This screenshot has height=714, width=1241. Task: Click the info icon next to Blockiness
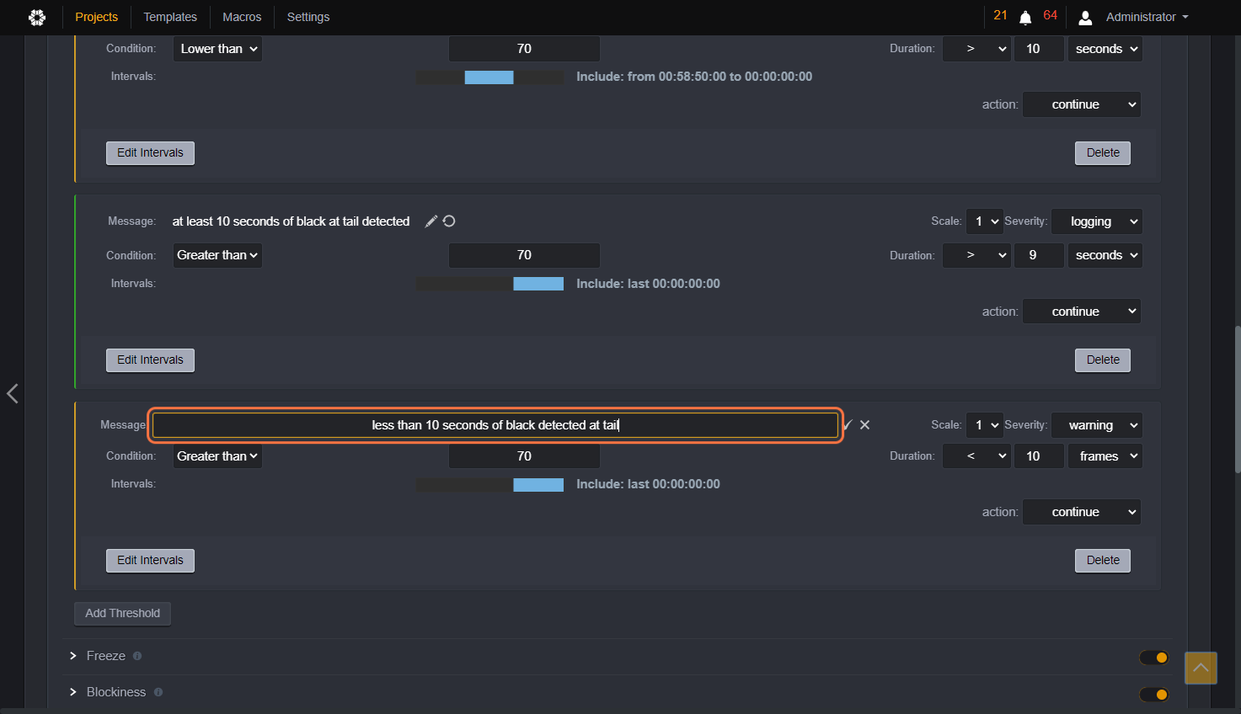pyautogui.click(x=158, y=692)
